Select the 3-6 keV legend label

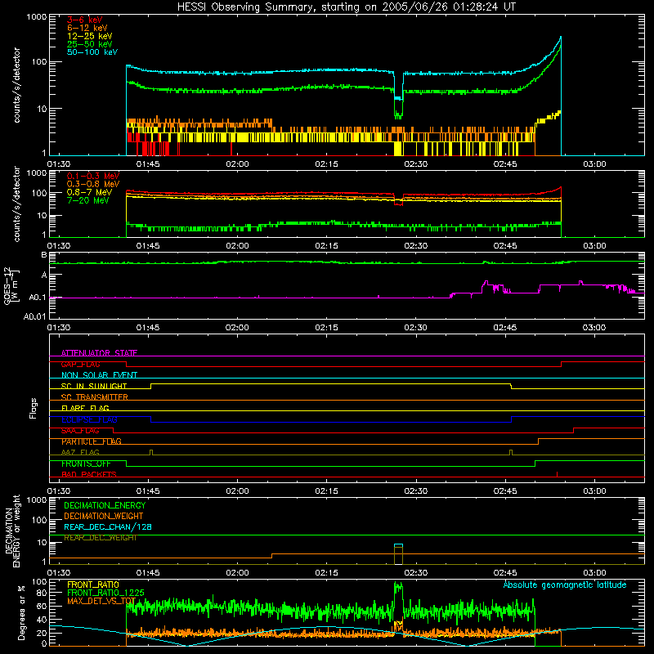pos(85,20)
